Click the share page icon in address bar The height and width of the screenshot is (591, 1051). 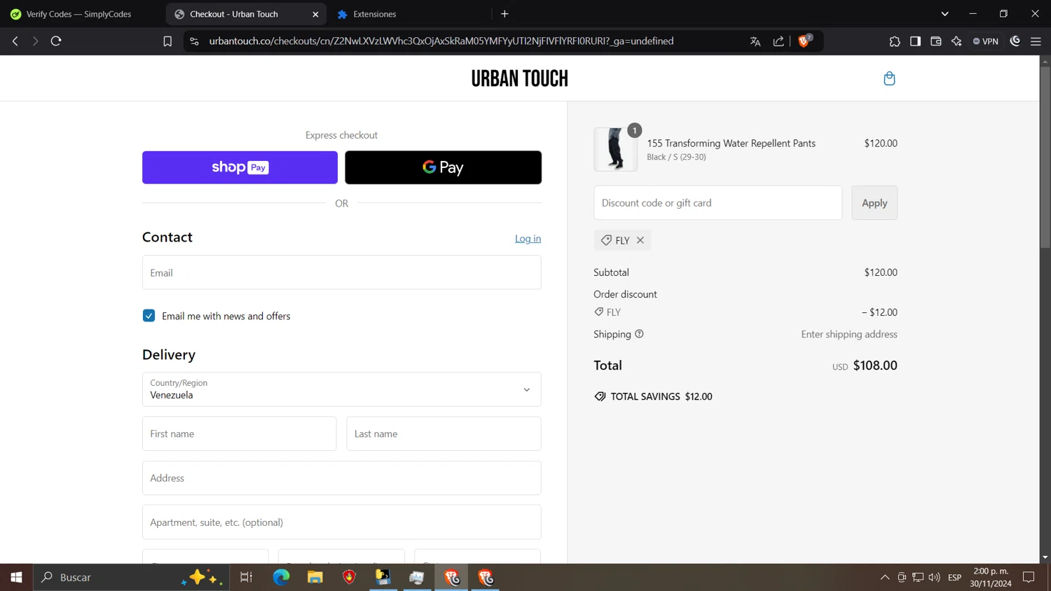tap(778, 41)
